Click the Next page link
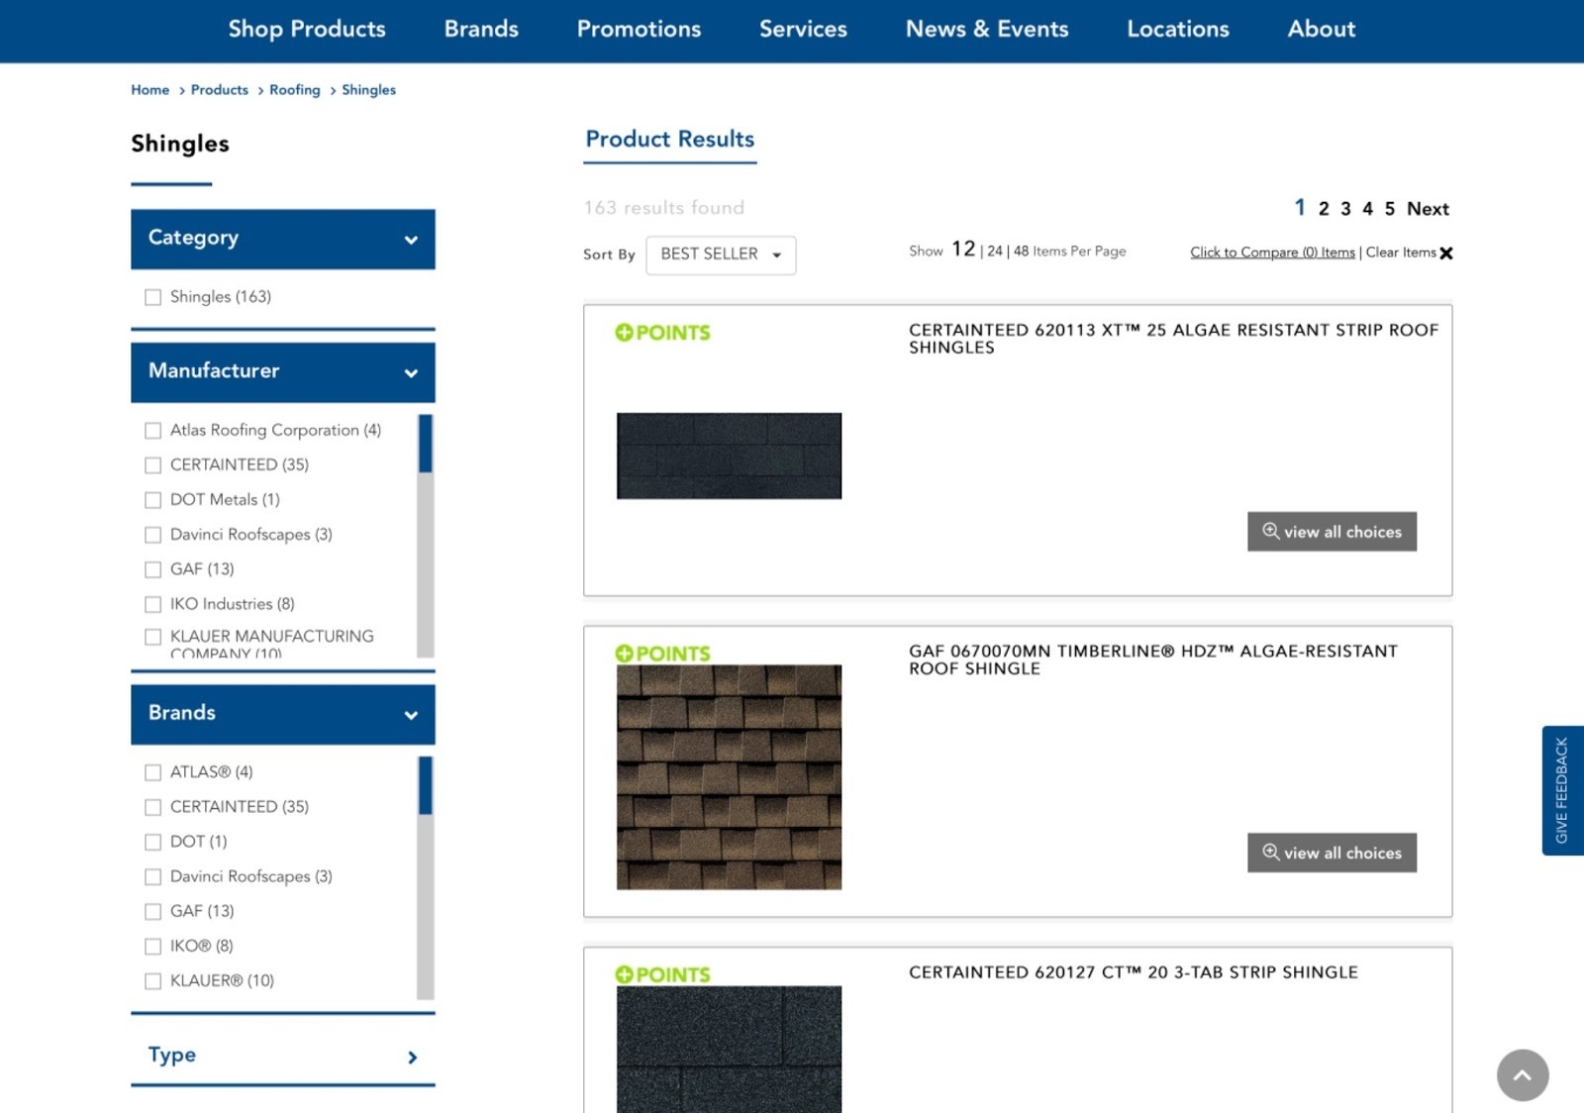 point(1427,209)
